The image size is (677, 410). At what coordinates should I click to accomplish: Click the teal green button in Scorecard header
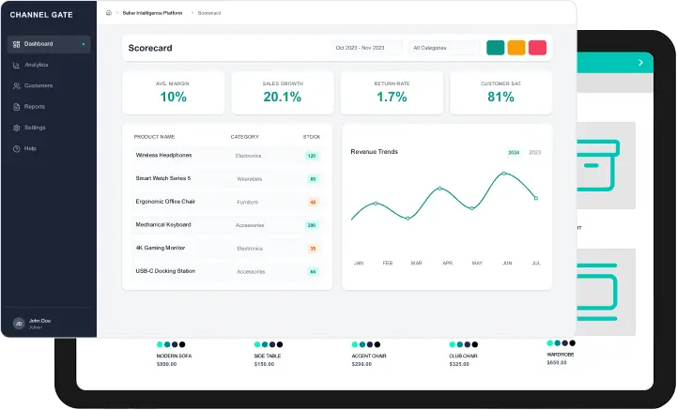[x=495, y=48]
